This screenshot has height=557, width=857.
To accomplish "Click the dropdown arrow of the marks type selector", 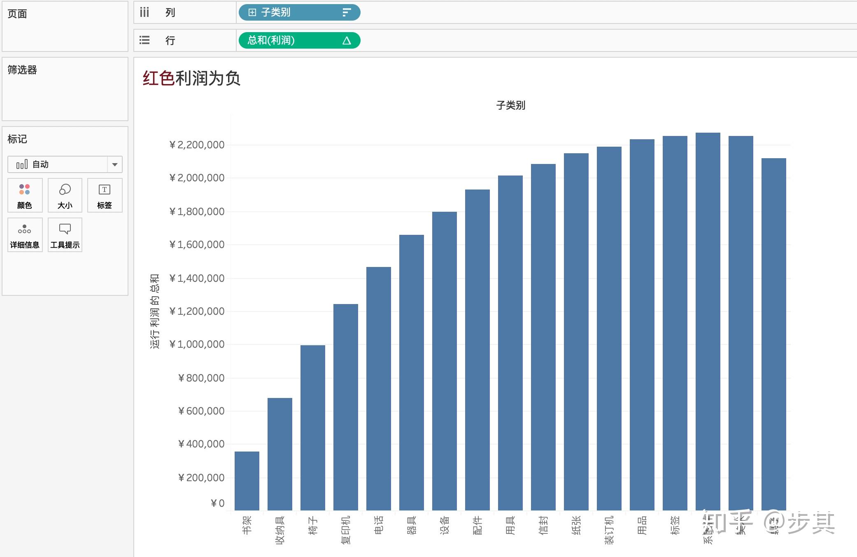I will coord(115,164).
